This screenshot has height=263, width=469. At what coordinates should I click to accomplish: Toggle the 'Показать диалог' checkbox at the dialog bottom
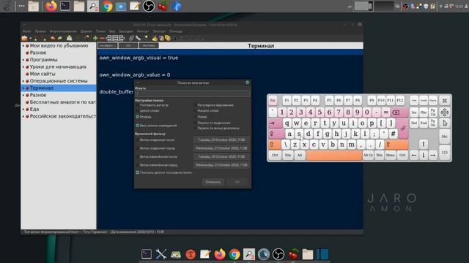tap(138, 172)
